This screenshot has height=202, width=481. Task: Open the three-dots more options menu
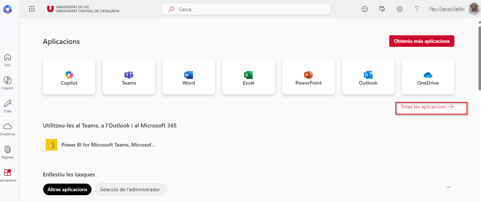[x=448, y=187]
